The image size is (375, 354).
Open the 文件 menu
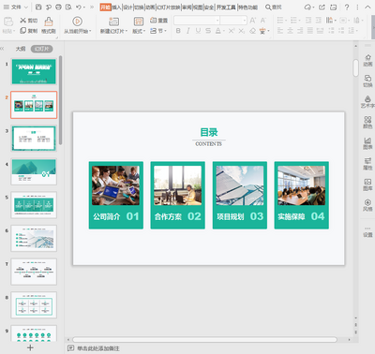16,7
